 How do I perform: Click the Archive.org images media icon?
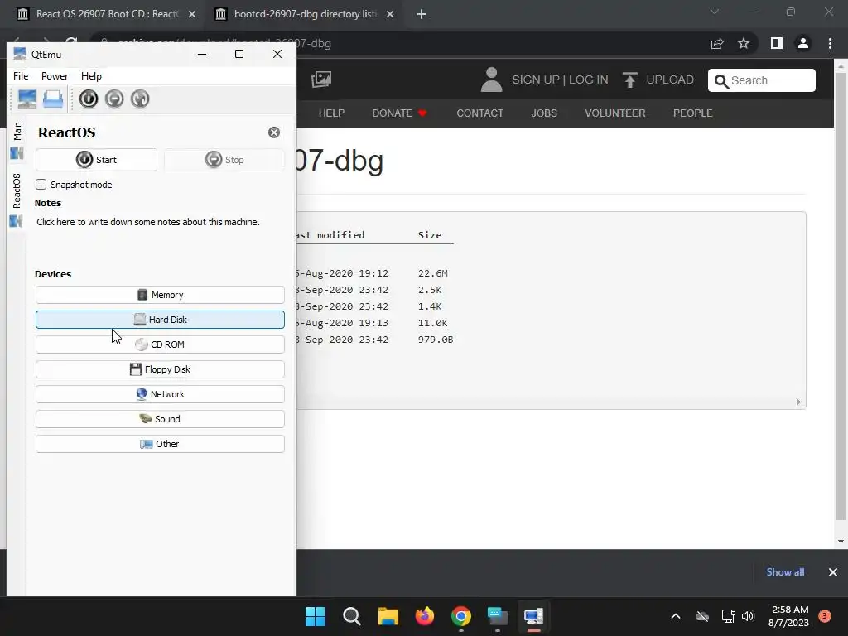(321, 79)
